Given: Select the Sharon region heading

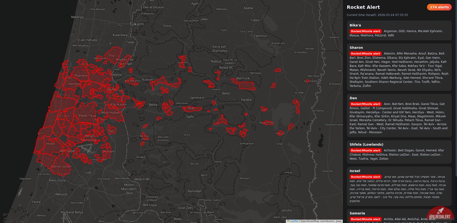Looking at the screenshot, I should 356,47.
